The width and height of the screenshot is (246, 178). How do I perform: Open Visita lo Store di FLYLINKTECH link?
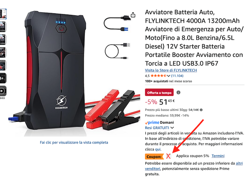[171, 70]
